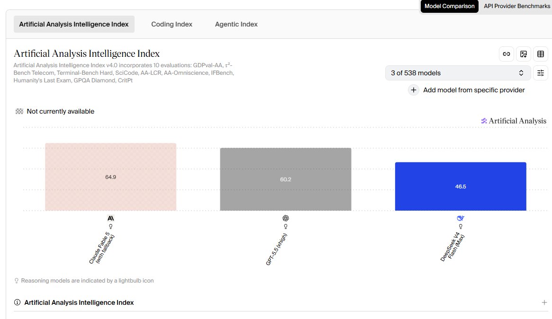Click the 64.9 score value
This screenshot has height=319, width=552.
[x=110, y=177]
